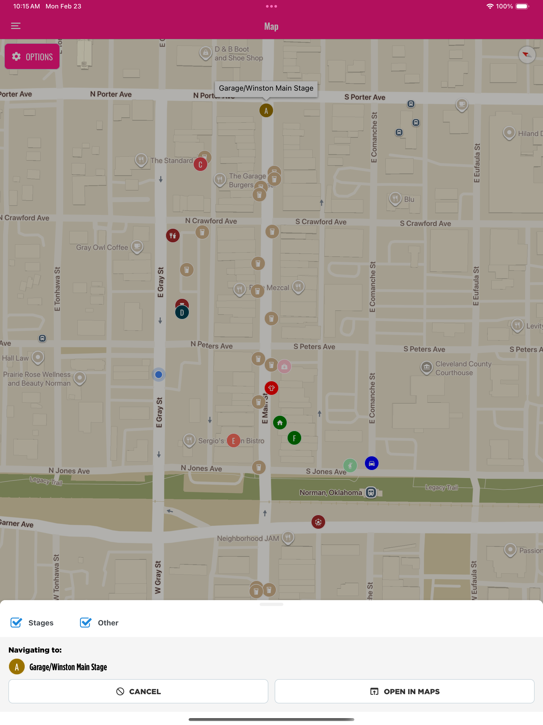Open route in Maps
This screenshot has height=725, width=543.
[405, 691]
